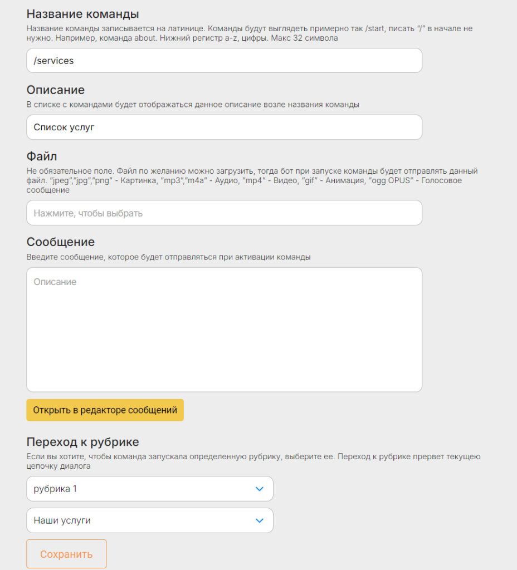
Task: Click the help text under Переход к рубрике
Action: pos(253,461)
